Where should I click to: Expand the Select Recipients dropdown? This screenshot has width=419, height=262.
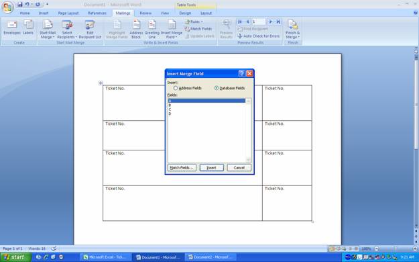[67, 29]
